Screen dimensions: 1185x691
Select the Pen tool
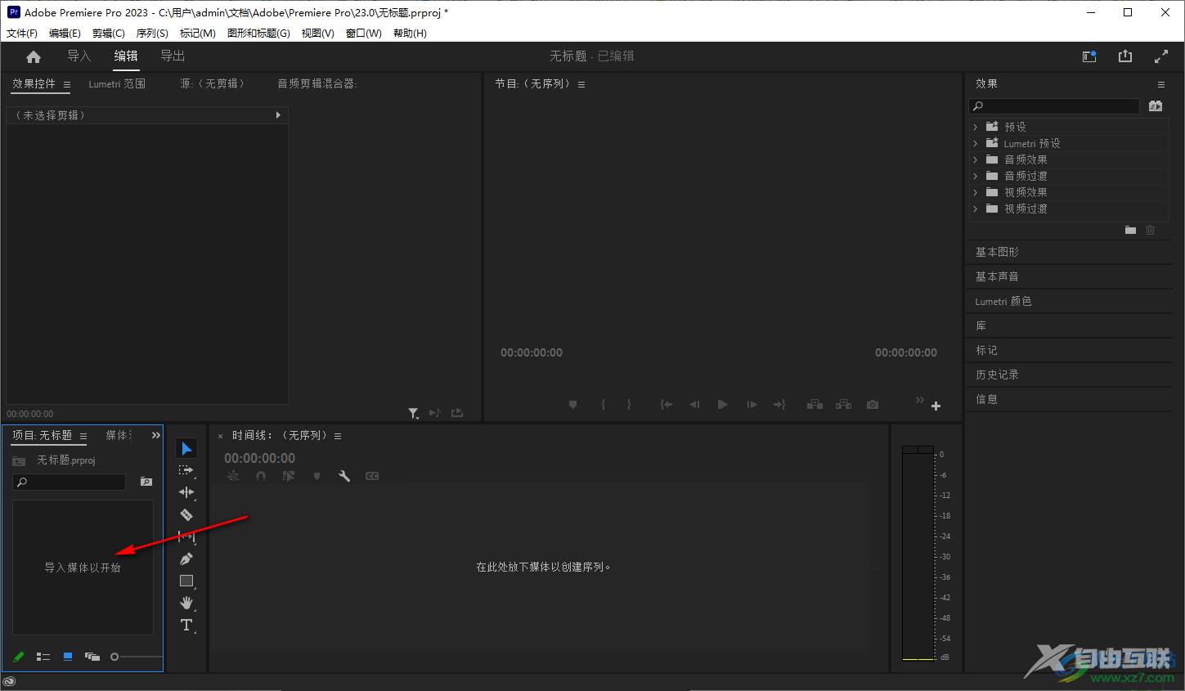click(x=186, y=559)
